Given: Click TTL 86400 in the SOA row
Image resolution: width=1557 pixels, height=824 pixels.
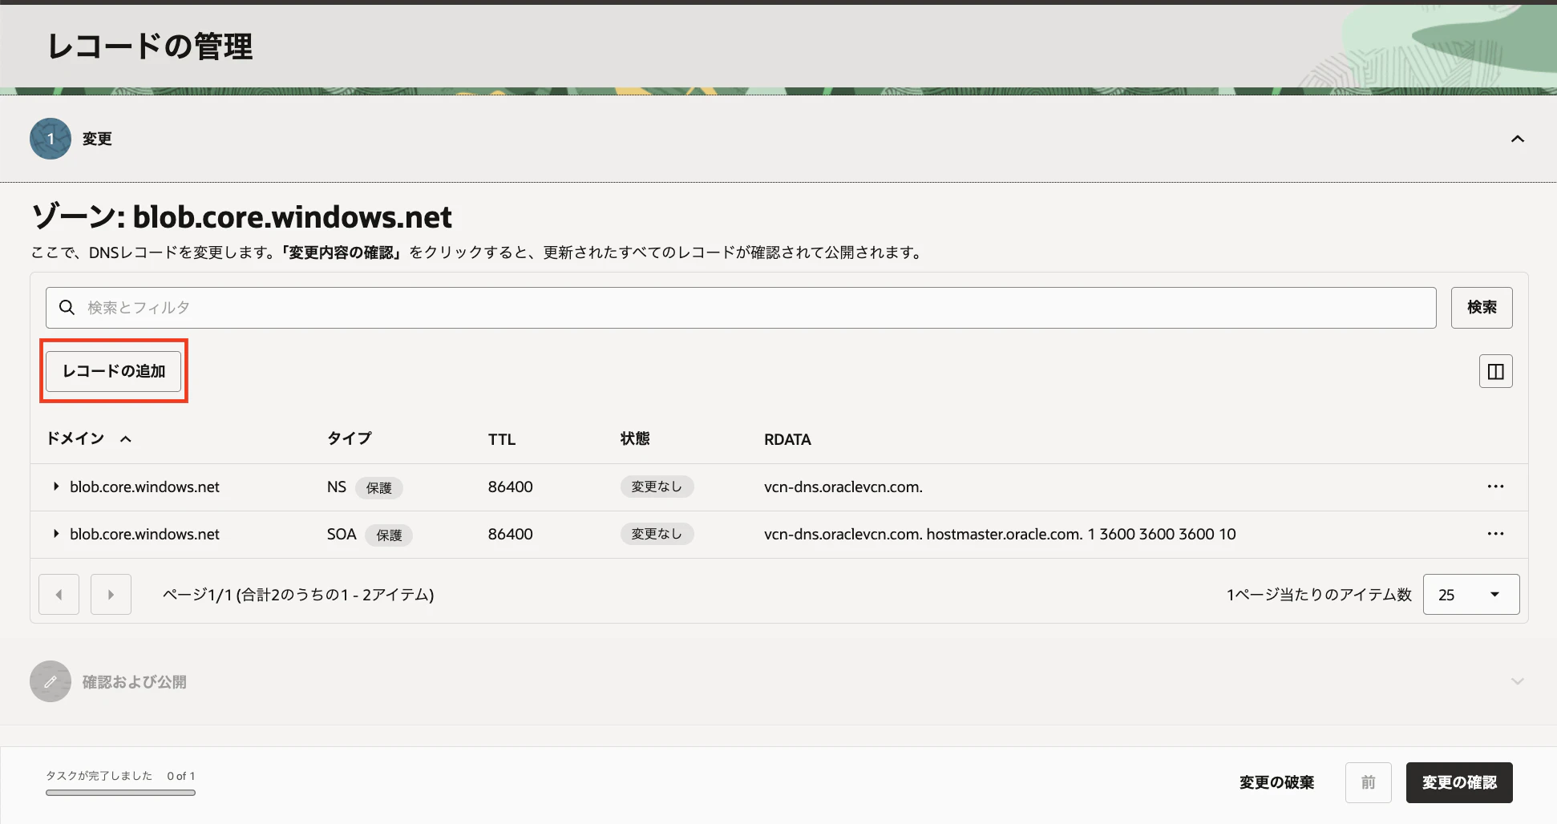Looking at the screenshot, I should tap(511, 534).
